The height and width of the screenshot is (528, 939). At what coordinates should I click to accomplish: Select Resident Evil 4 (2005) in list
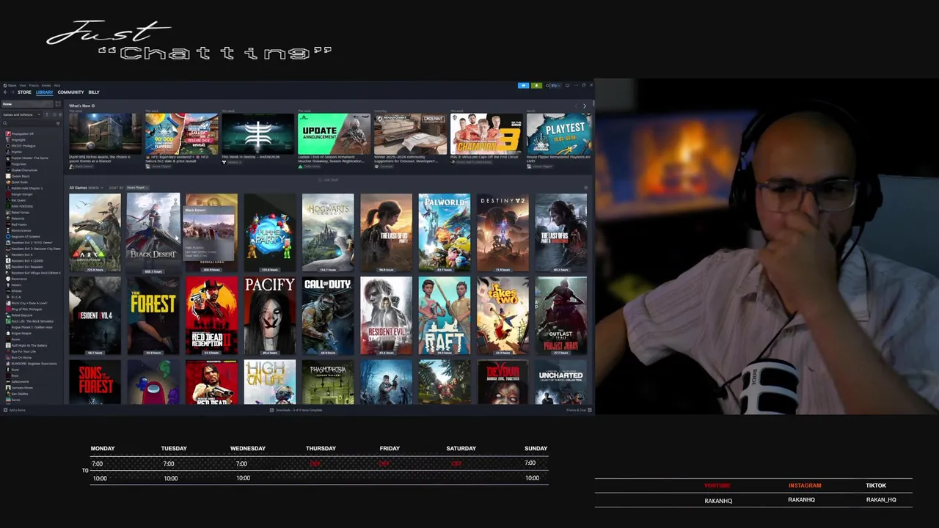click(x=26, y=261)
